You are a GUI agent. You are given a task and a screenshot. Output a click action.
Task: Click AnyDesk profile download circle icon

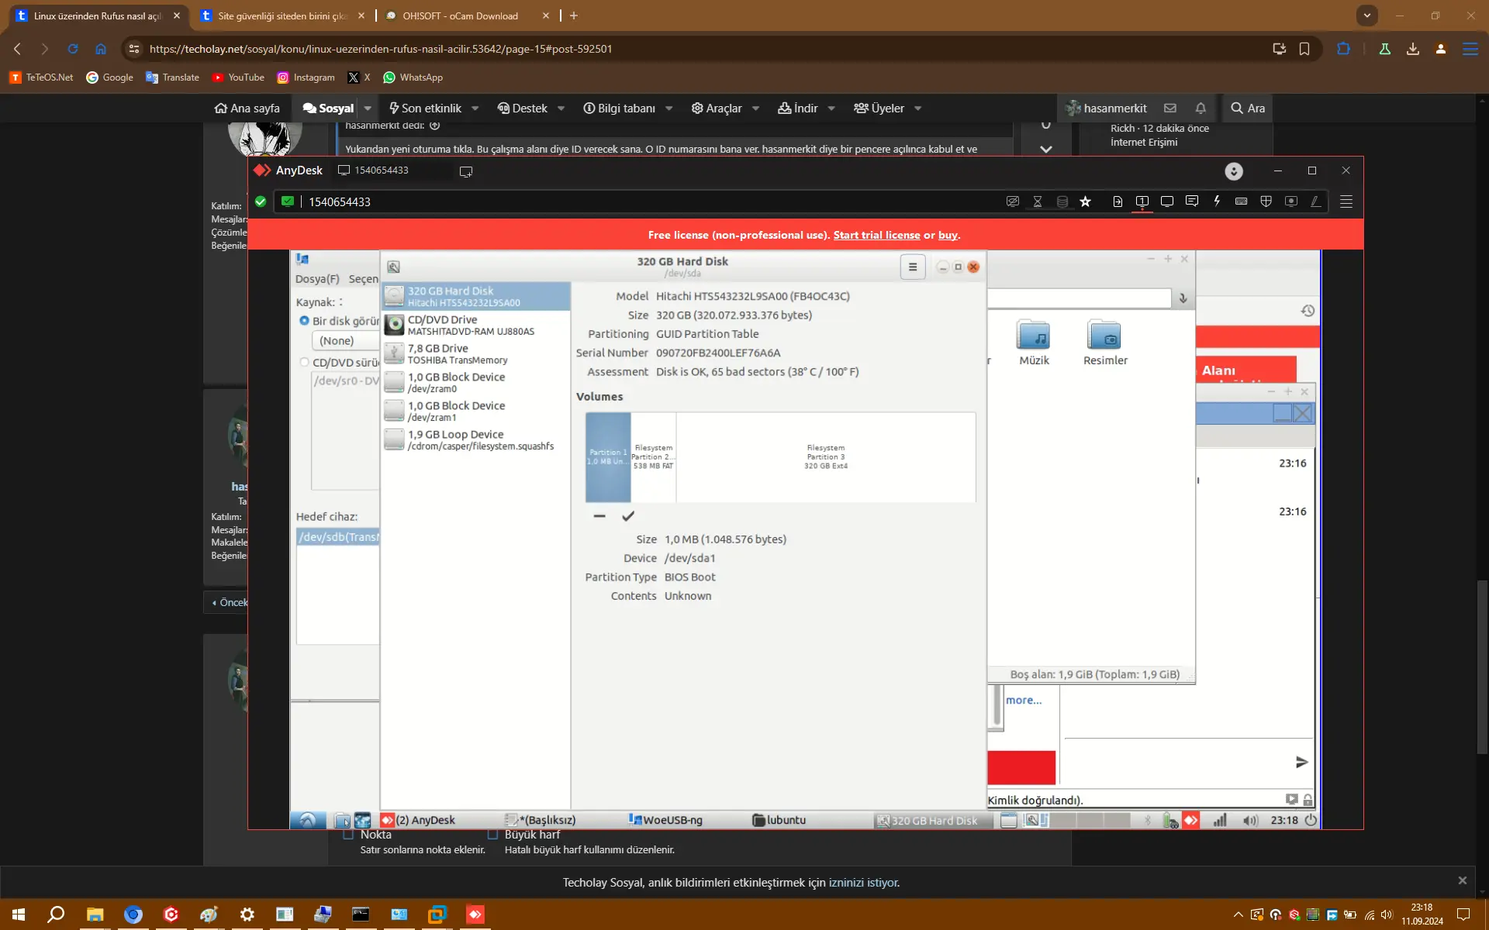click(1234, 171)
